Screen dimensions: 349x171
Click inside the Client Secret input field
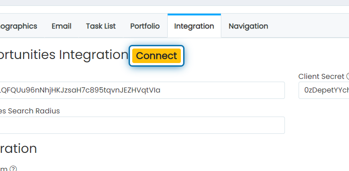click(324, 90)
